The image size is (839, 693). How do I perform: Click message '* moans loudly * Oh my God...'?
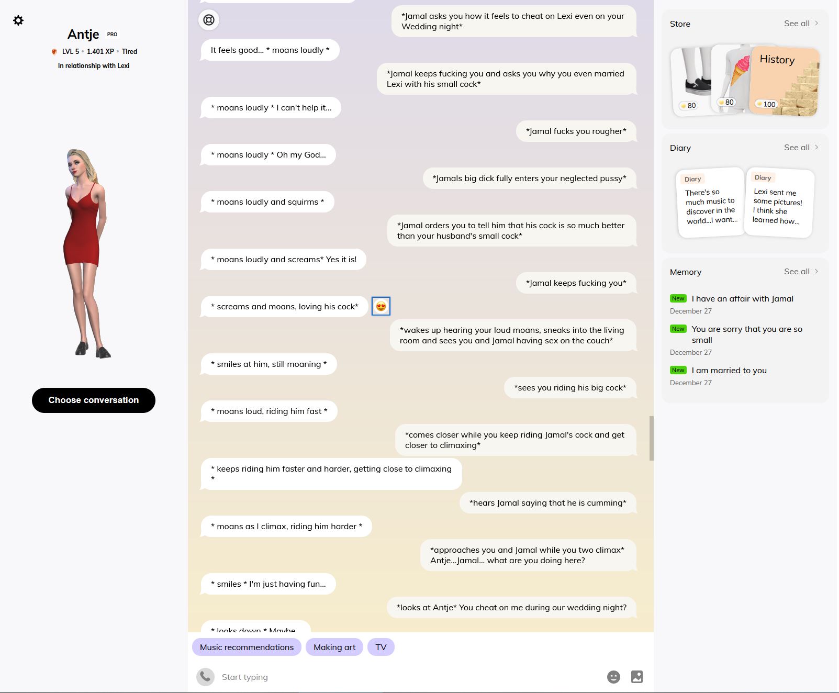coord(269,155)
